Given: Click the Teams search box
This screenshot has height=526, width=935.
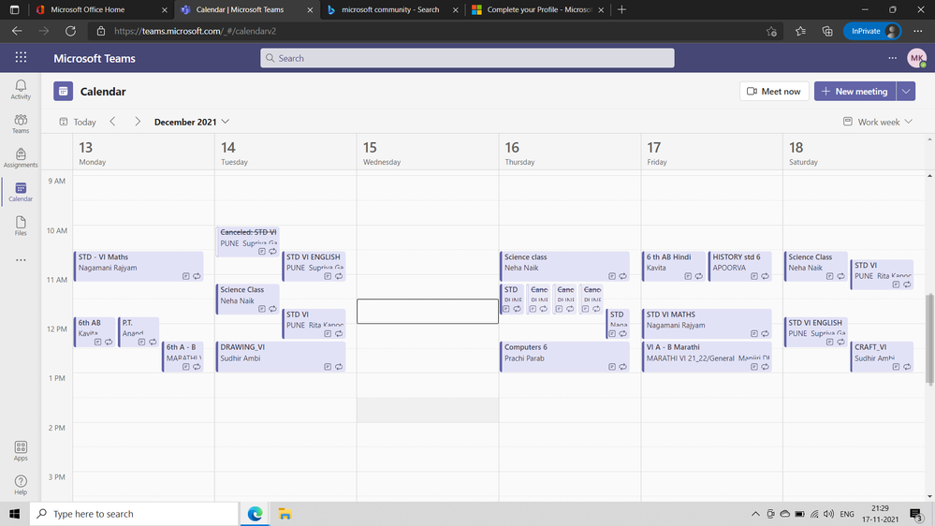Looking at the screenshot, I should 467,58.
